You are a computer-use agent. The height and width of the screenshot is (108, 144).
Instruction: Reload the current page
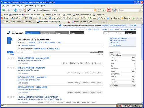16,10
